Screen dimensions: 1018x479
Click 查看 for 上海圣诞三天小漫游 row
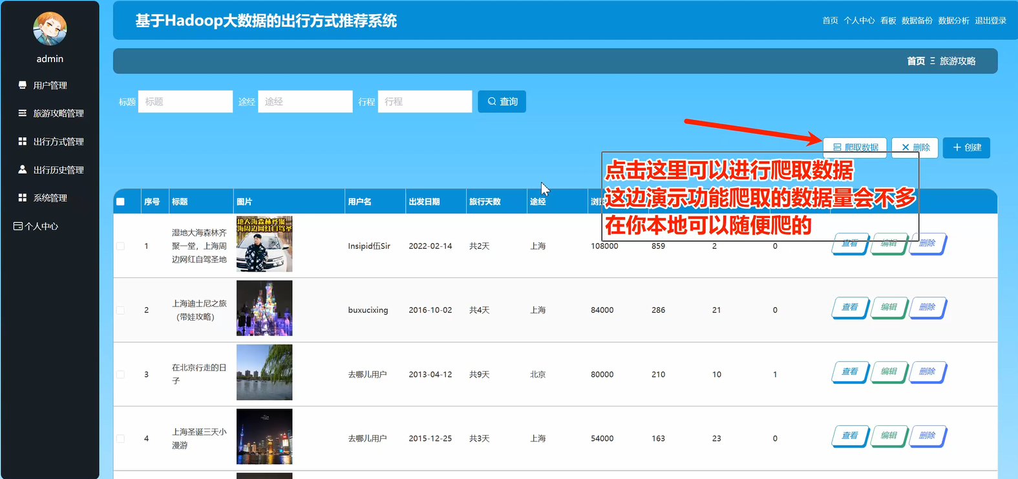tap(850, 436)
